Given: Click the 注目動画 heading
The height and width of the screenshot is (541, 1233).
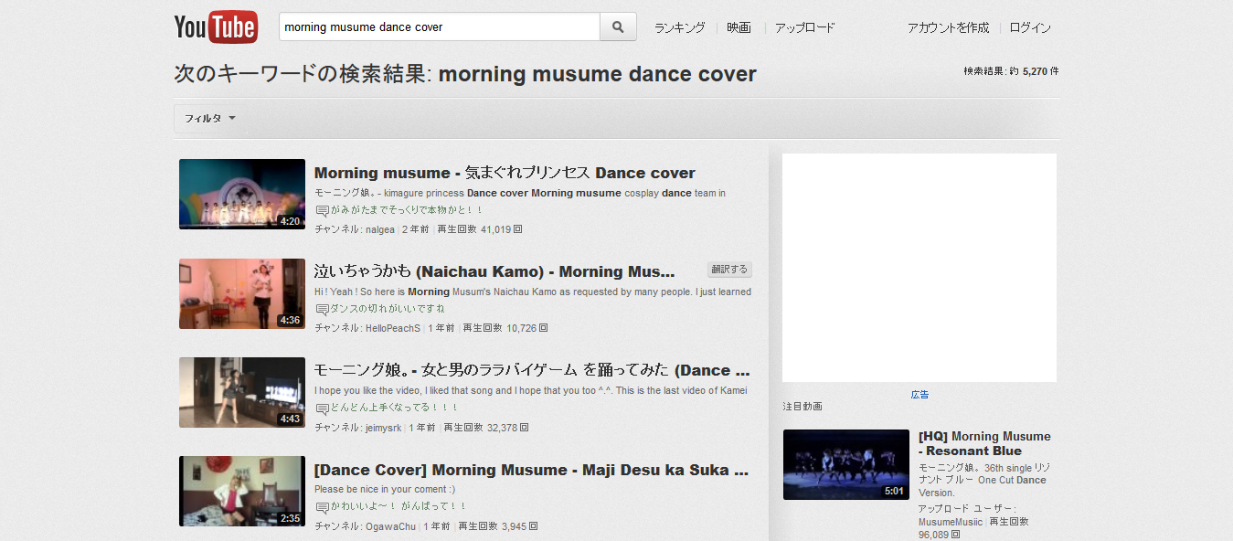Looking at the screenshot, I should click(803, 406).
